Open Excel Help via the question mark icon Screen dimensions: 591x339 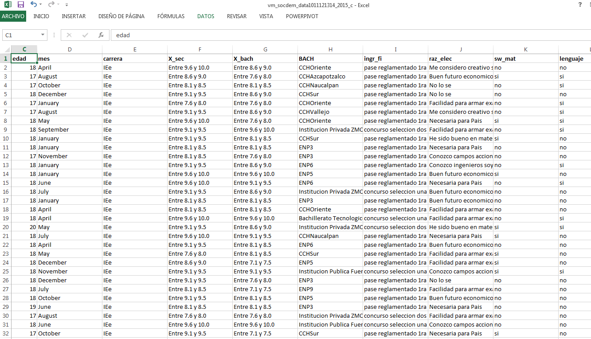[579, 4]
